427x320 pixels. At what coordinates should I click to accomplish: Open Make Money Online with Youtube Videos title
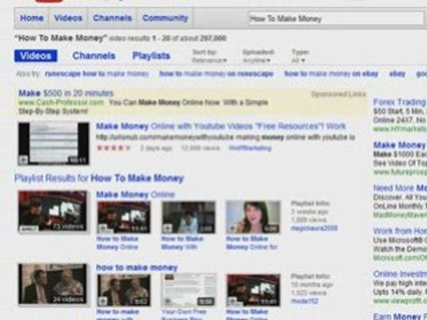(x=221, y=126)
